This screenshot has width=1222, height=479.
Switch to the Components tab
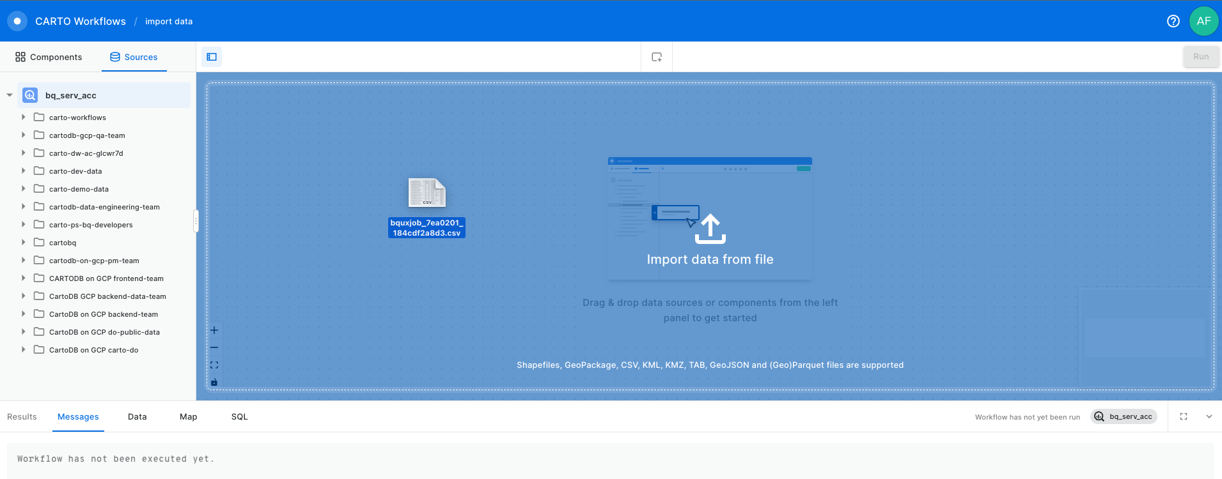click(x=49, y=57)
